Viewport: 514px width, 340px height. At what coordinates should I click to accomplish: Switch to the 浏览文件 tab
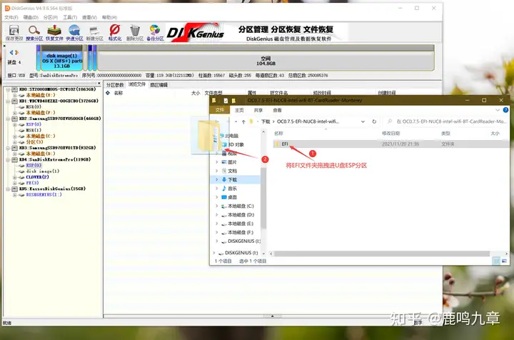tap(137, 84)
